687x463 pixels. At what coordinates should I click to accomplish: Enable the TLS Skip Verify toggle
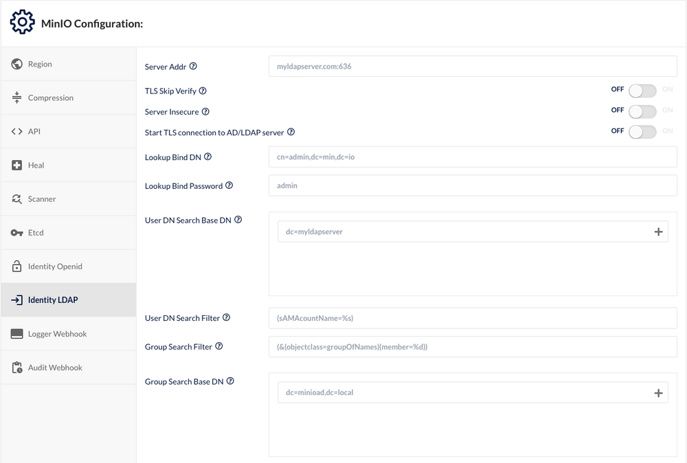tap(642, 90)
